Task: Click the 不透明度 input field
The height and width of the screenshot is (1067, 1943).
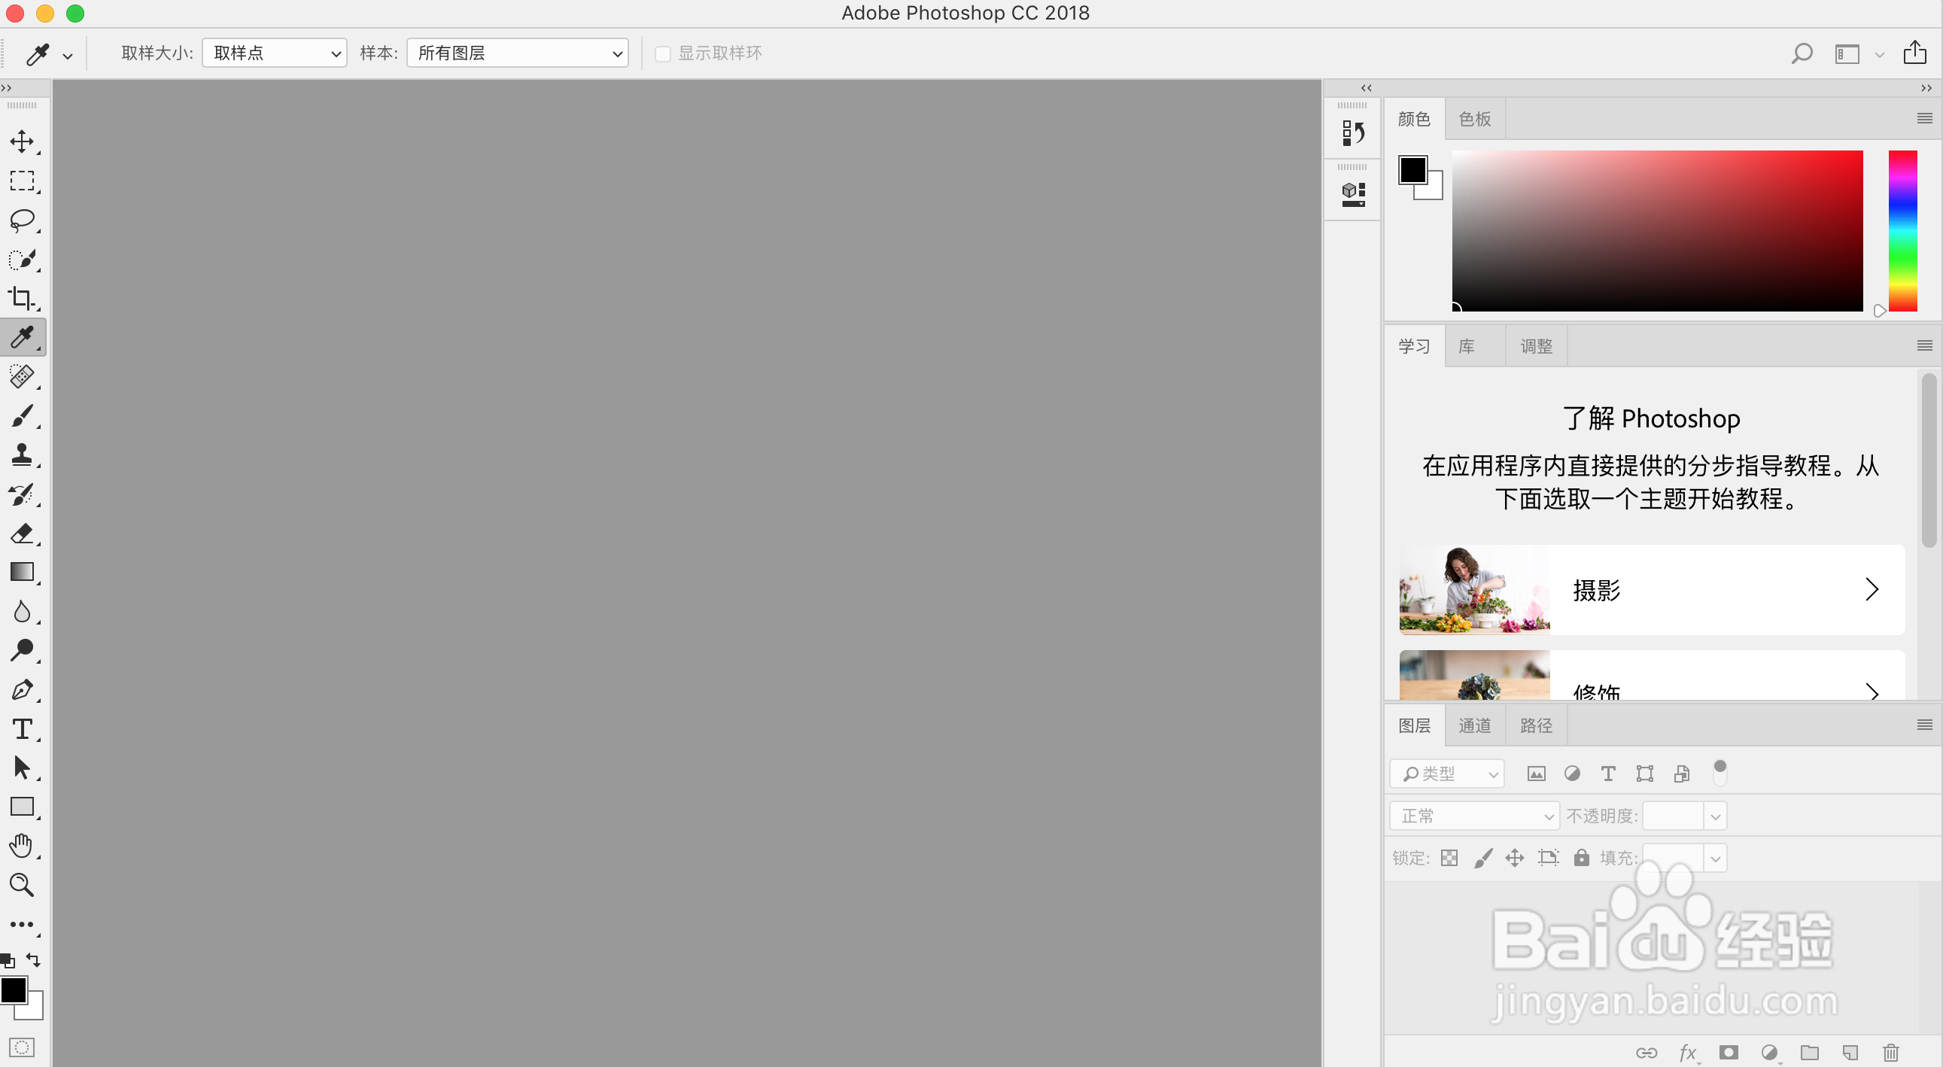Action: click(1672, 816)
